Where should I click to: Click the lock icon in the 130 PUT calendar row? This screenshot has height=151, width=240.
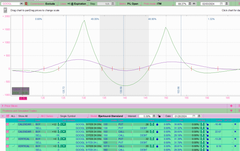coord(157,125)
